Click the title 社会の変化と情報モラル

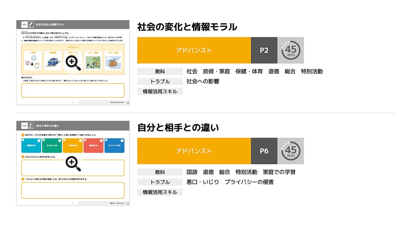point(187,27)
